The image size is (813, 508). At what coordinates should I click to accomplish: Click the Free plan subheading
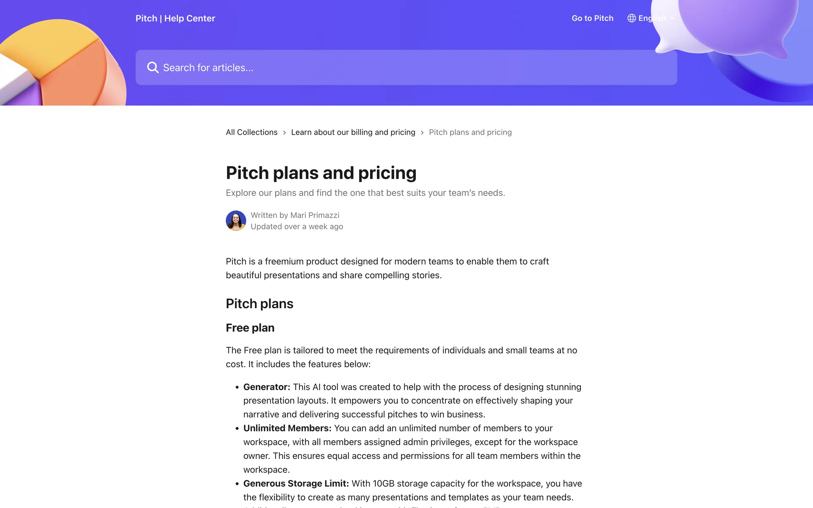click(x=250, y=328)
